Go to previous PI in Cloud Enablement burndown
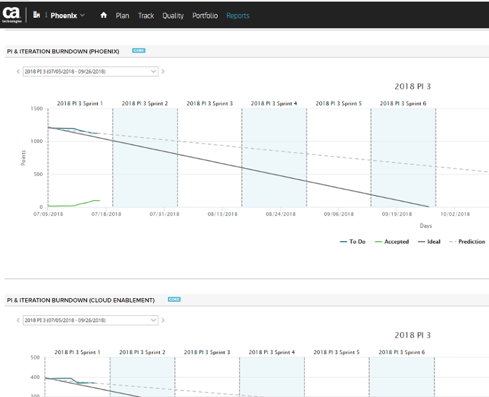This screenshot has height=397, width=489. (18, 320)
